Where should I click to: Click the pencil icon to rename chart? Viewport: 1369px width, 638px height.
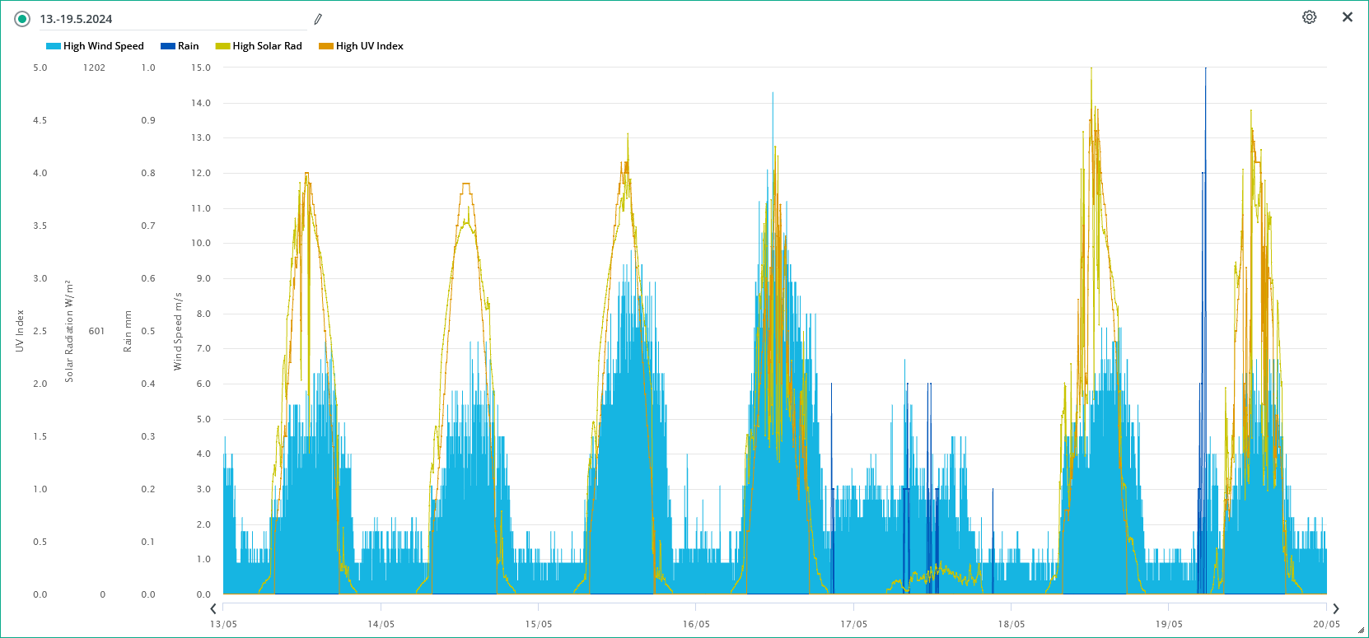click(318, 19)
